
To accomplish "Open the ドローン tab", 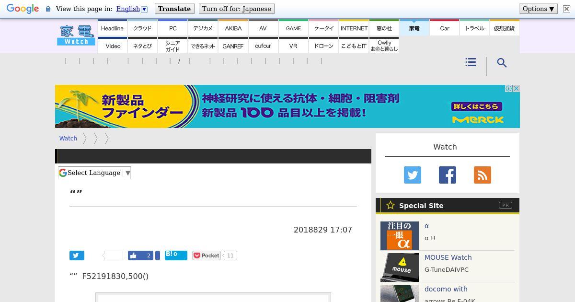I will click(x=323, y=46).
